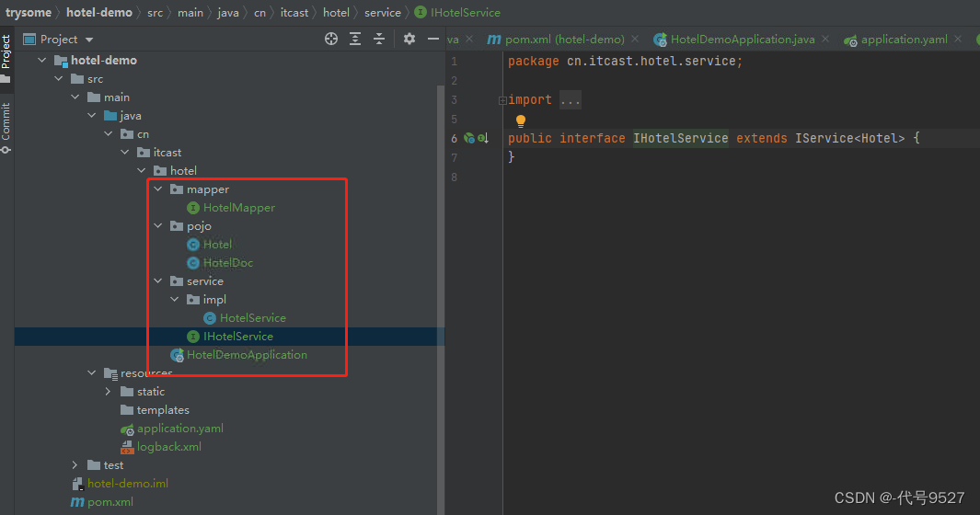Open the Project tool window sidebar tab
The width and height of the screenshot is (980, 515).
[6, 59]
